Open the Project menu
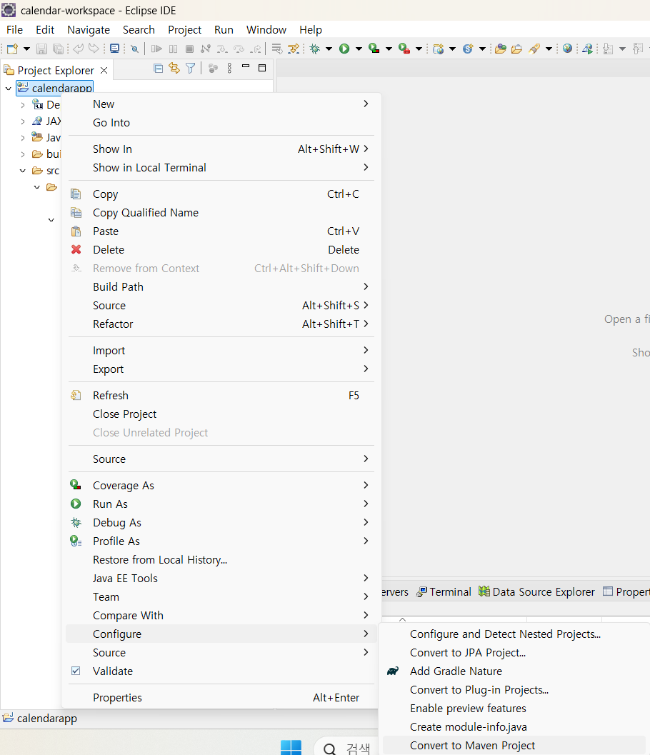The height and width of the screenshot is (755, 650). (184, 30)
